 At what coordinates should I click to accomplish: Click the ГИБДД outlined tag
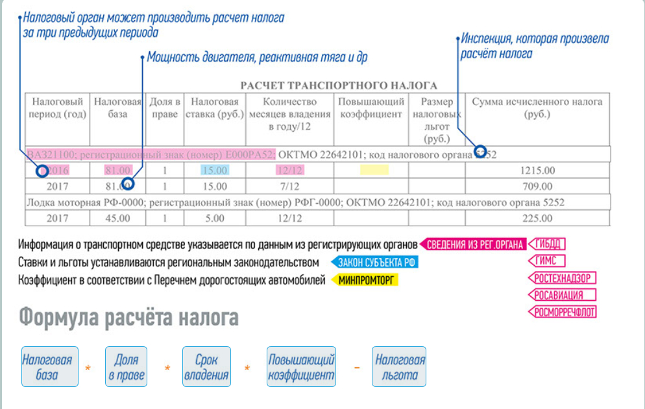(547, 244)
